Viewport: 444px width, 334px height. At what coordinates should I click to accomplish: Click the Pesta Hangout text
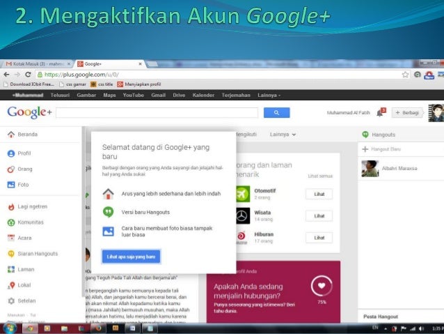(381, 317)
